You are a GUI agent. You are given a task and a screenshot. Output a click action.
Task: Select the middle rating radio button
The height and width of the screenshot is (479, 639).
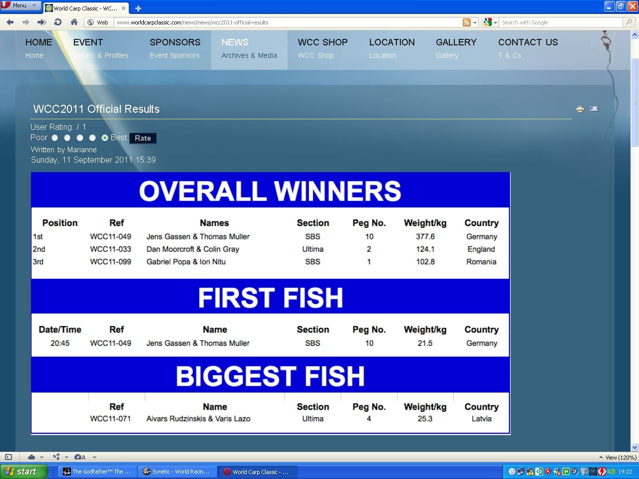coord(79,138)
